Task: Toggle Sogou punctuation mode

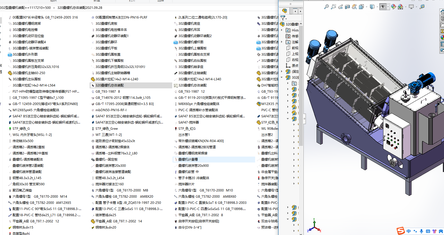Action: (415, 231)
